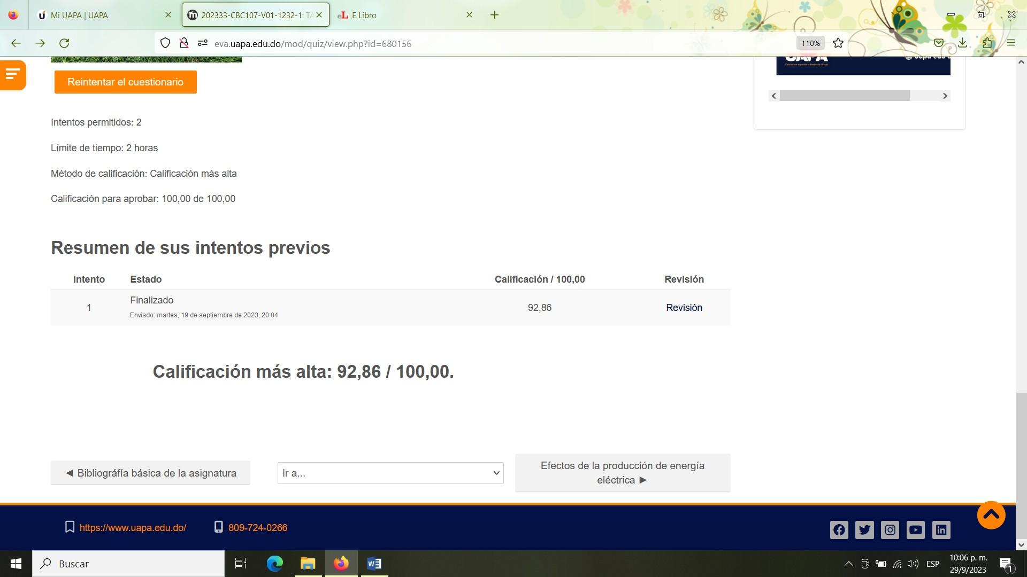Expand the 'Ir a...' navigation dropdown

[390, 473]
